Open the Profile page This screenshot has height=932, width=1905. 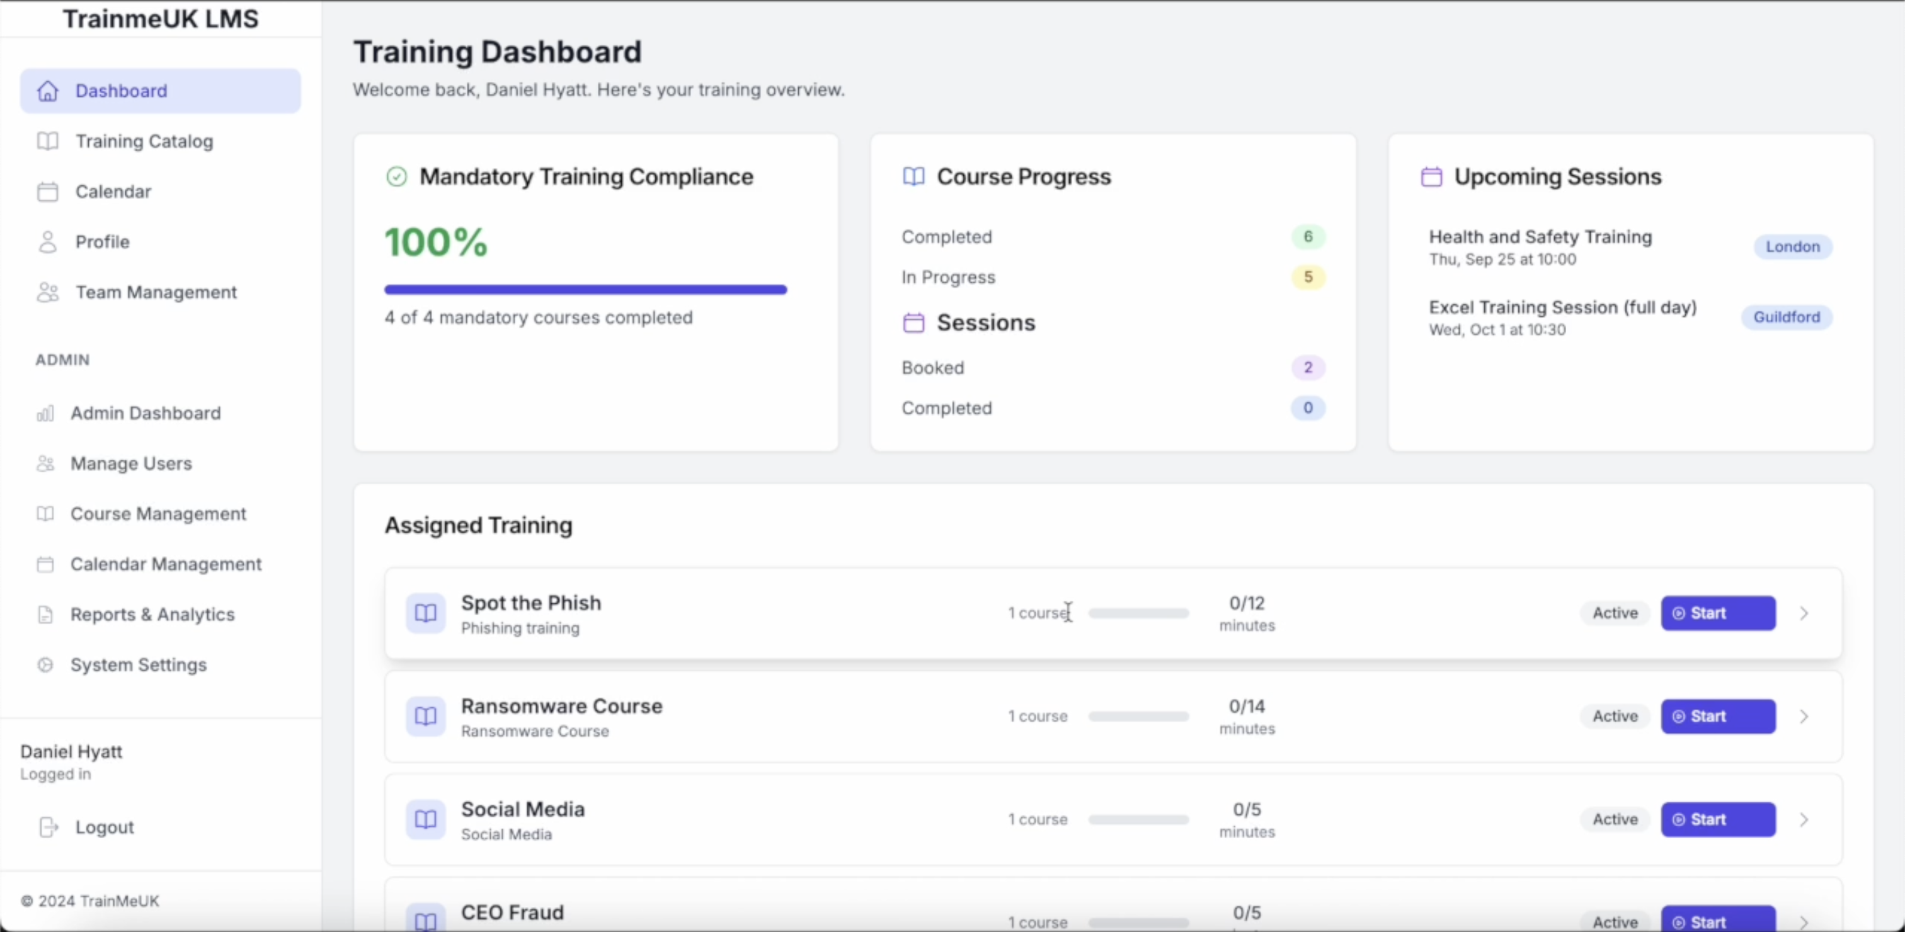[161, 242]
